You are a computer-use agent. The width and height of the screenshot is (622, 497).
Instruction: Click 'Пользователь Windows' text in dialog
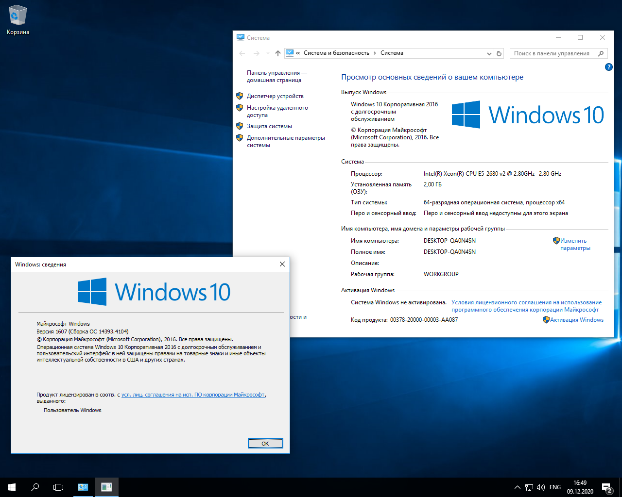pyautogui.click(x=72, y=410)
